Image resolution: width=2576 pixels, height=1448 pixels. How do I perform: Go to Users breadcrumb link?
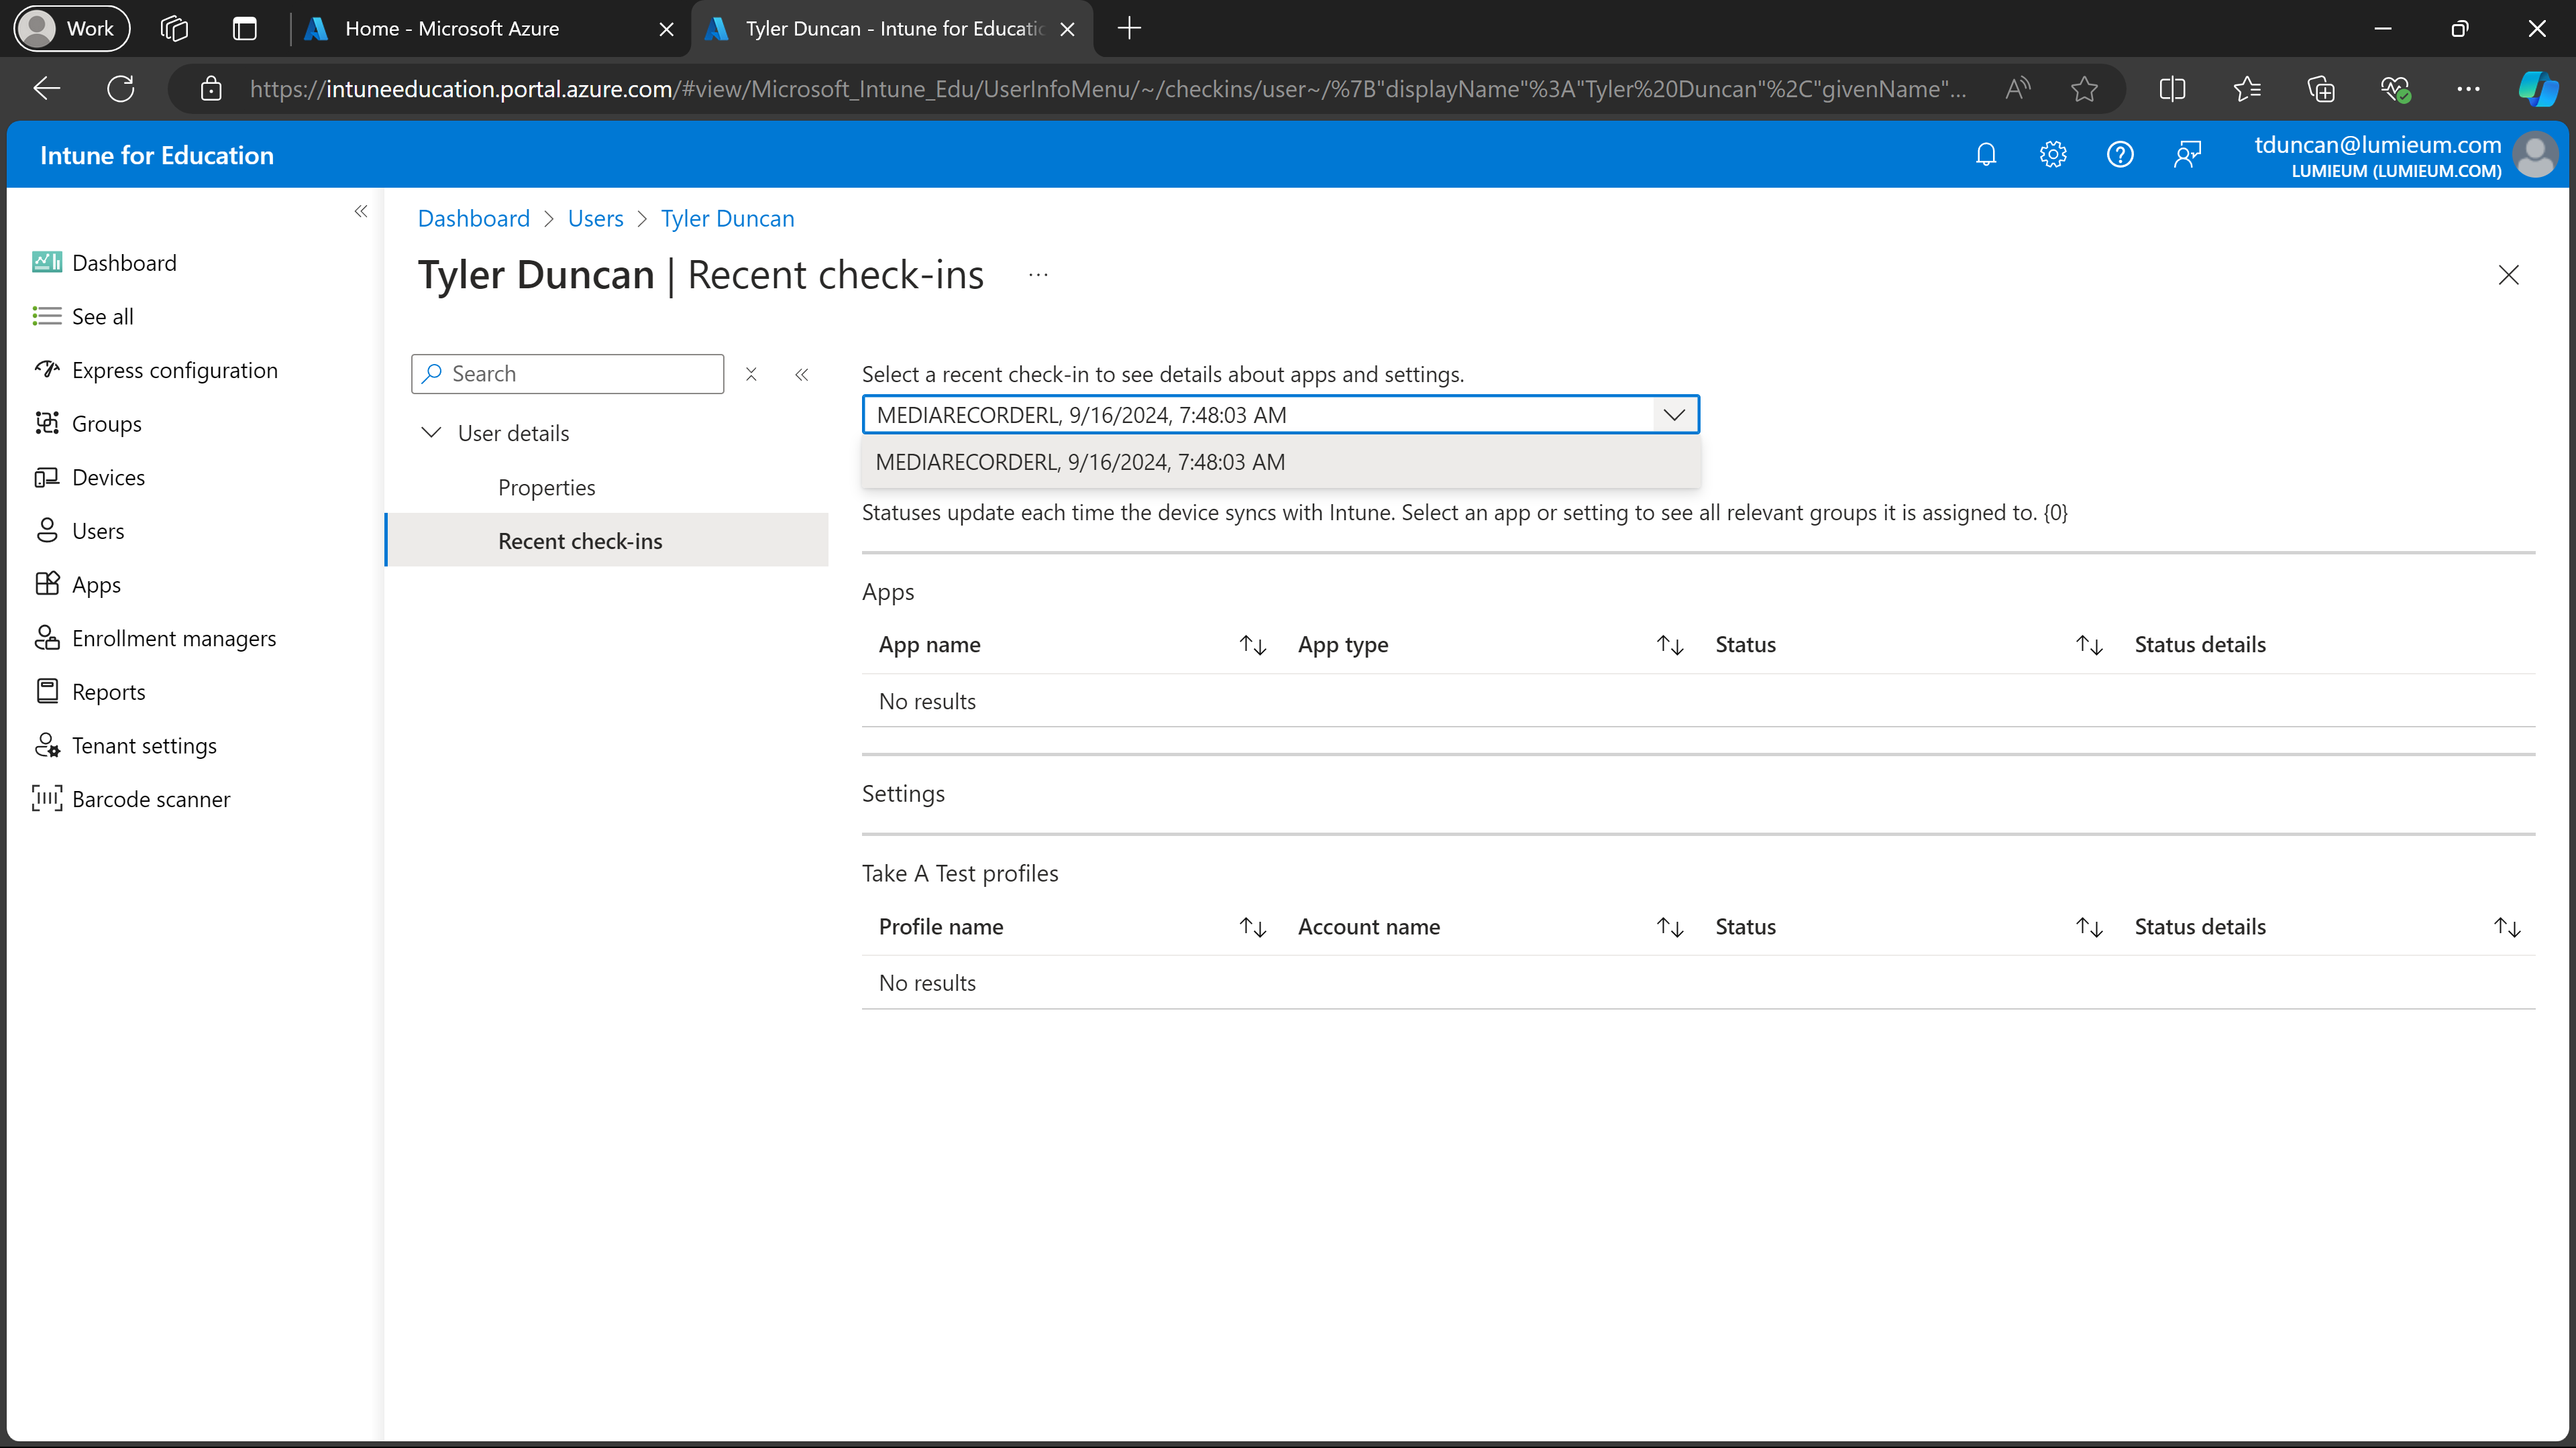pyautogui.click(x=596, y=219)
